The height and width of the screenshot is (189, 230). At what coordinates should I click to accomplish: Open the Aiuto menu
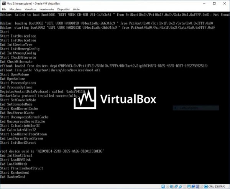pyautogui.click(x=76, y=9)
